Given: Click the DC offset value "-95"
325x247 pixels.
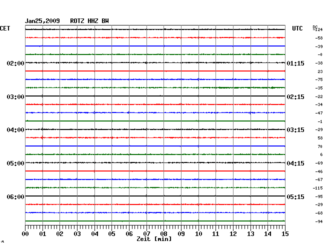Looking at the screenshot, I should click(x=319, y=196).
